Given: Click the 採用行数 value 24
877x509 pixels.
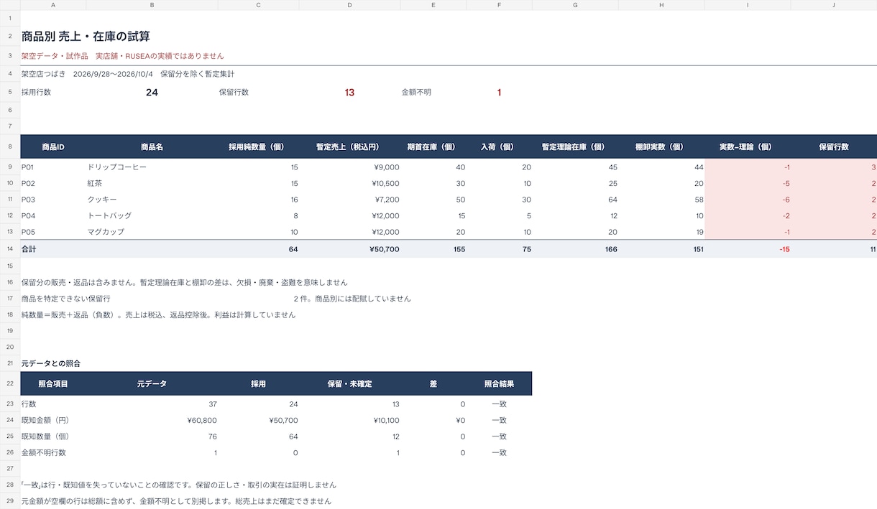Looking at the screenshot, I should [x=152, y=93].
